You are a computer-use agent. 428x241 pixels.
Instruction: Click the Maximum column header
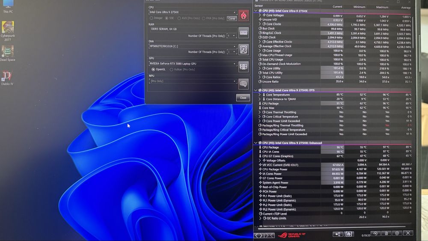point(382,7)
